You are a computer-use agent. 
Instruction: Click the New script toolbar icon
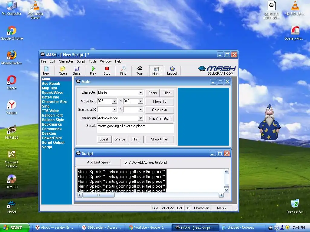(46, 71)
